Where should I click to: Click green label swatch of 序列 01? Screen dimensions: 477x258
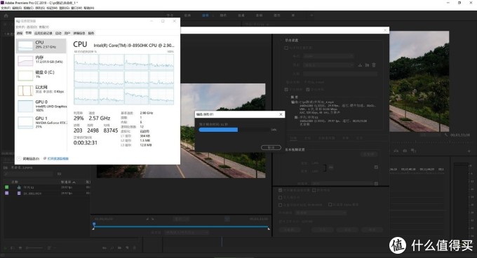click(x=7, y=187)
